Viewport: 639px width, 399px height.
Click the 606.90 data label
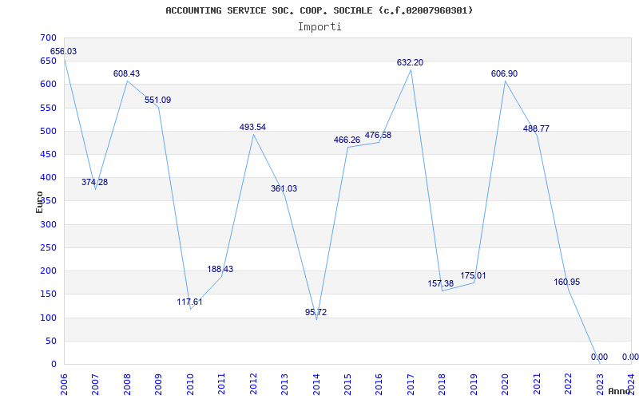[505, 73]
